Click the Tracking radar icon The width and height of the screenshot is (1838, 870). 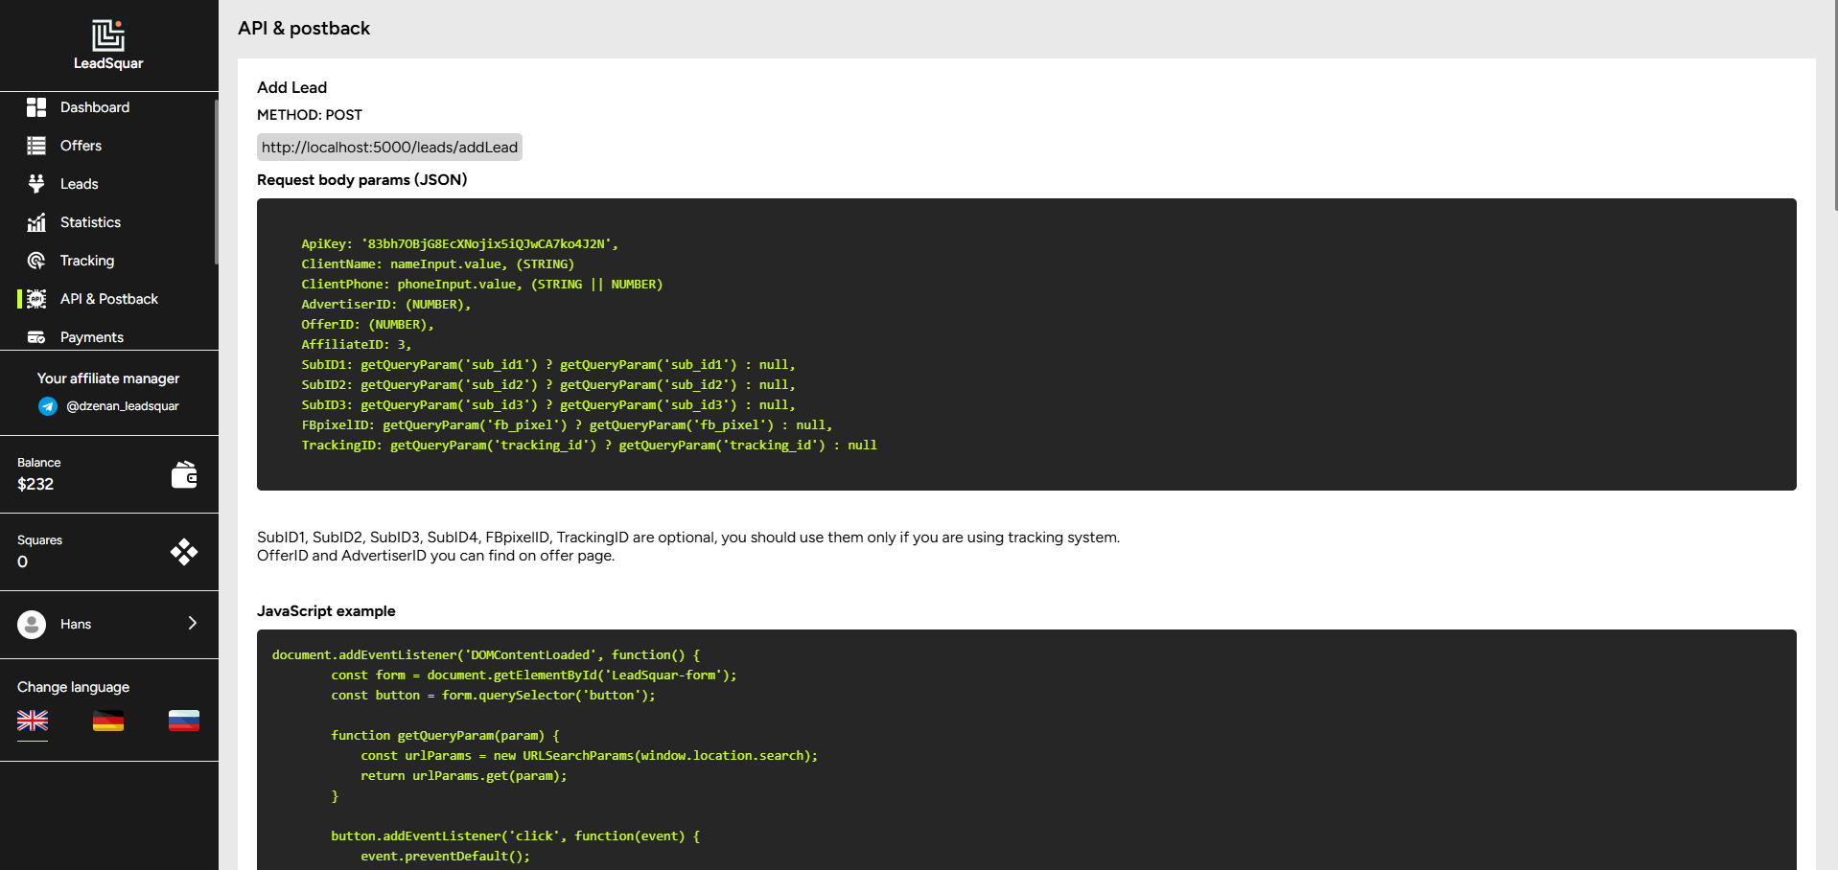click(x=36, y=261)
